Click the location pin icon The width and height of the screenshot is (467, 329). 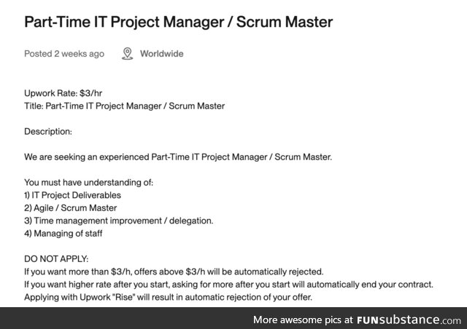127,54
